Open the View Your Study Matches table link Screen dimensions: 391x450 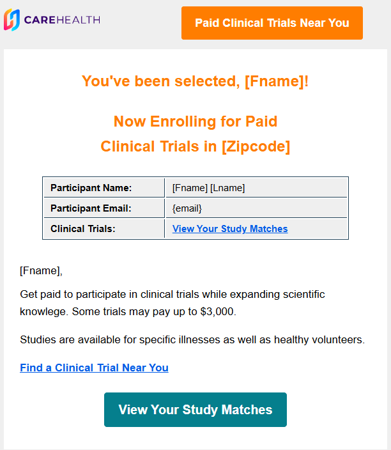coord(230,229)
